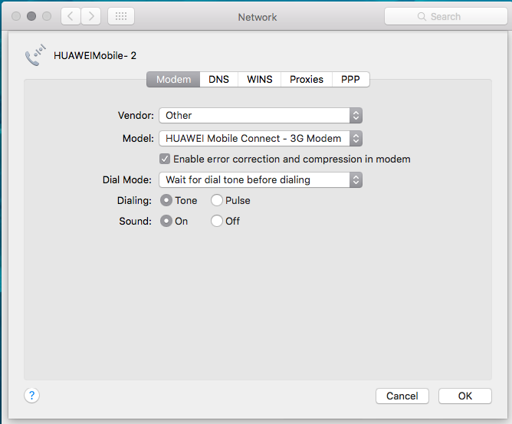The image size is (512, 424).
Task: Click the HUAWEIMobile- 2 connection name
Action: [x=95, y=55]
